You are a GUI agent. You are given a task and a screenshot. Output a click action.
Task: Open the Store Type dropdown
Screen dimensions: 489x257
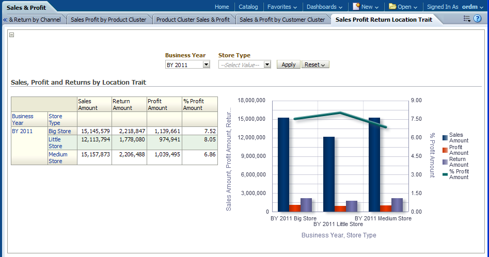pos(267,65)
